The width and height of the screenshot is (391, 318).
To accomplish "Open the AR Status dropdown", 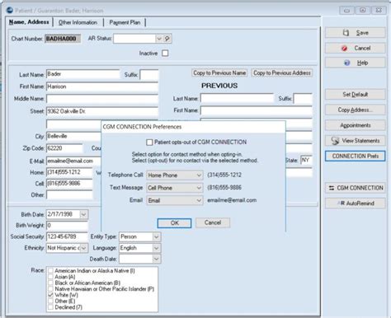I will [x=159, y=39].
